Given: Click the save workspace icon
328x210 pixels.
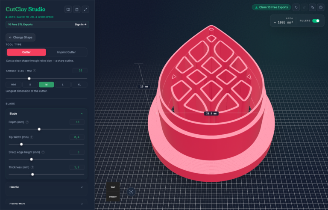Looking at the screenshot, I should [77, 9].
